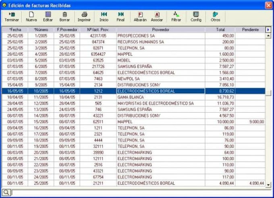274x198 pixels.
Task: Click provider invoice number 42317/05
Action: tap(98, 36)
